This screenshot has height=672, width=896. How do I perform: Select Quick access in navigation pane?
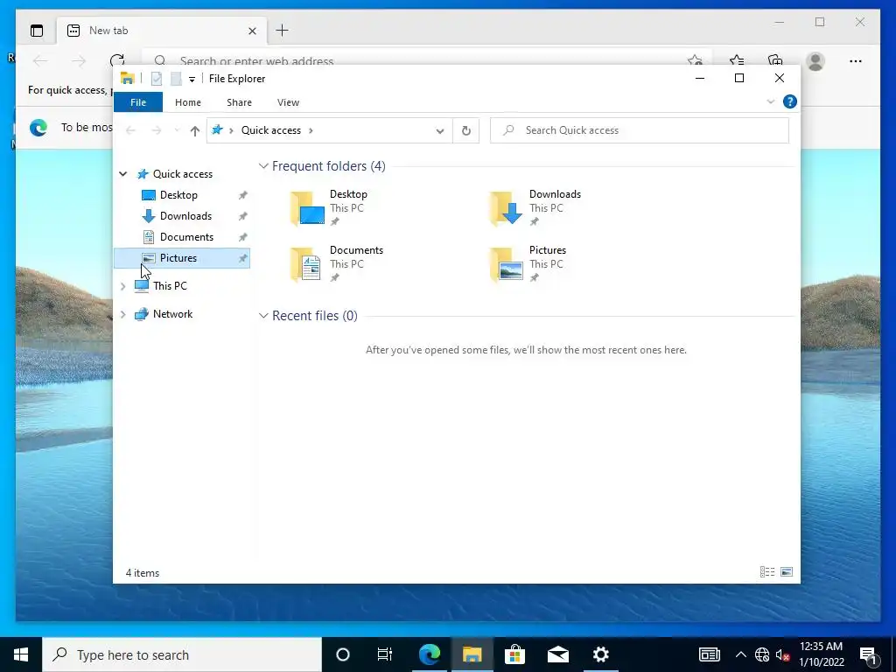click(182, 174)
